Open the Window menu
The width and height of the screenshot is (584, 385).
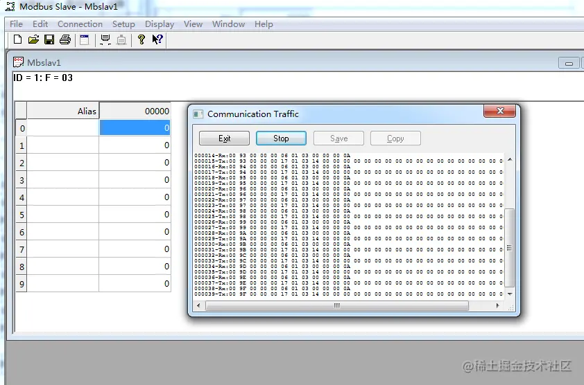(228, 24)
